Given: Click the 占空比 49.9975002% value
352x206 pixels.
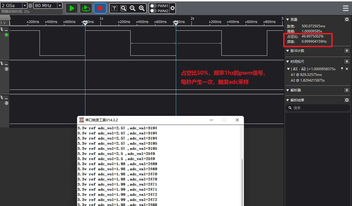Looking at the screenshot, I should click(312, 36).
